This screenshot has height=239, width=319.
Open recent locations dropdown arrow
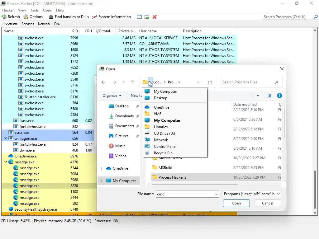click(x=124, y=82)
